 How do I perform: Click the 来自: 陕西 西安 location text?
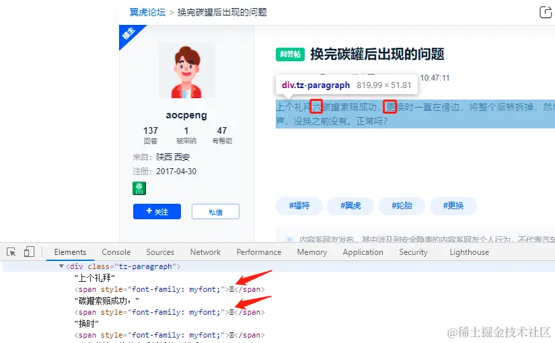point(161,157)
